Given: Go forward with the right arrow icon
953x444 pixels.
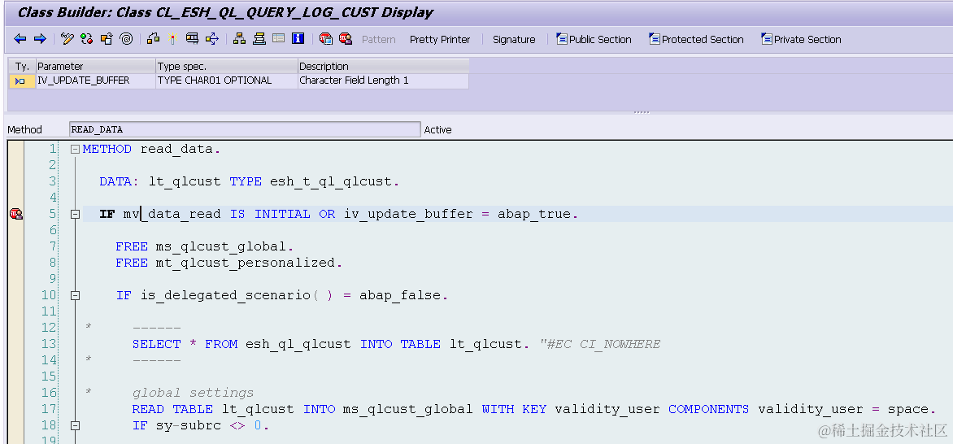Looking at the screenshot, I should pos(40,39).
